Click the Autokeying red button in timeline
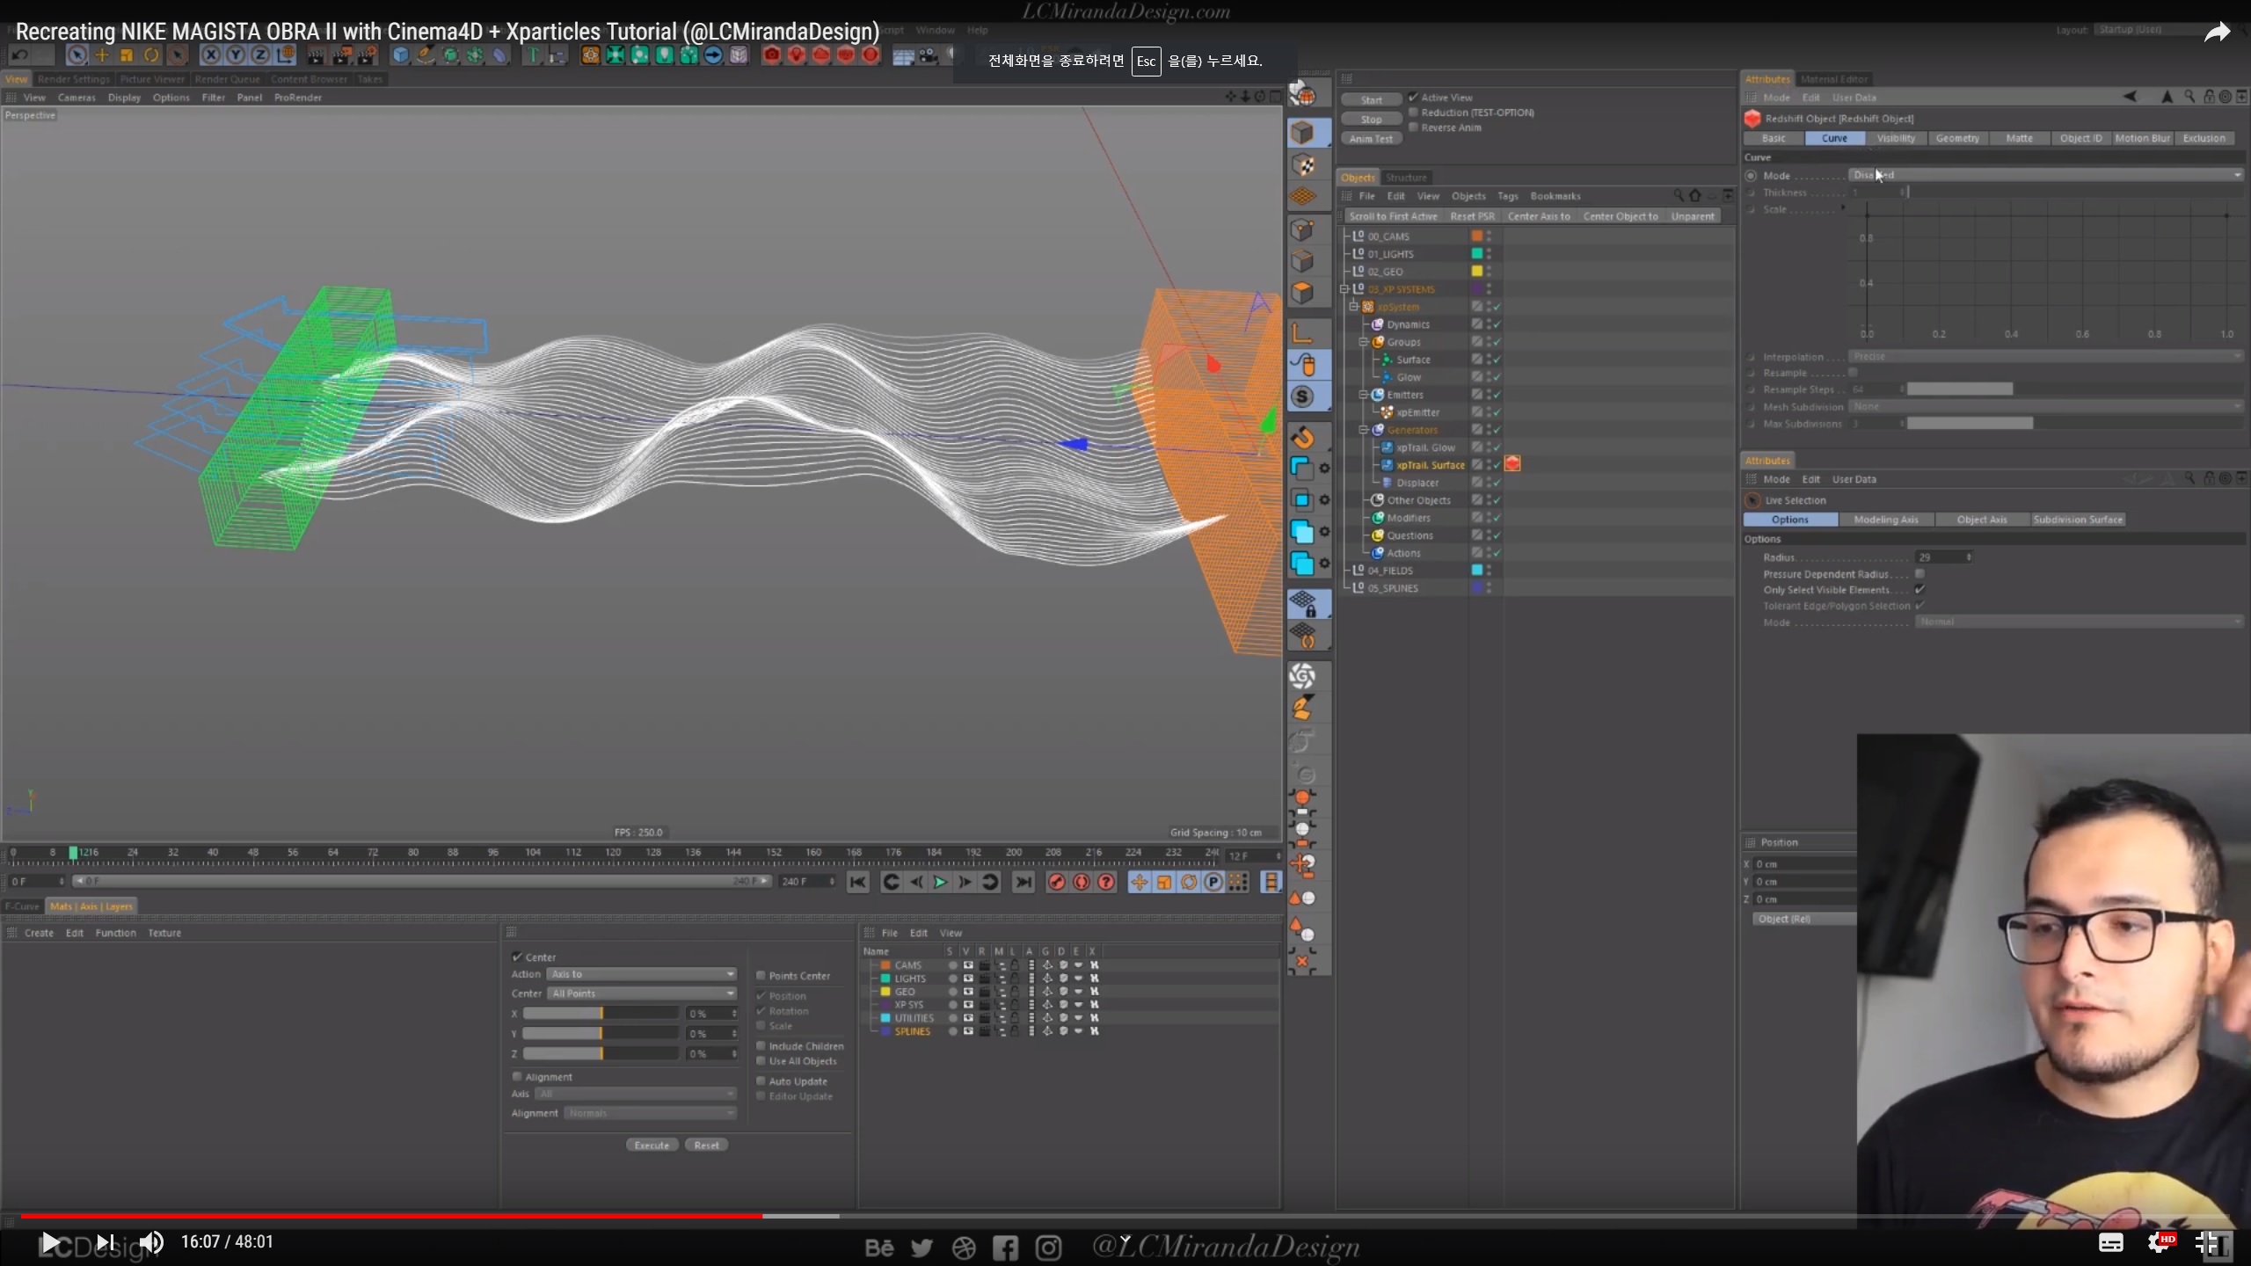2251x1266 pixels. click(1082, 882)
